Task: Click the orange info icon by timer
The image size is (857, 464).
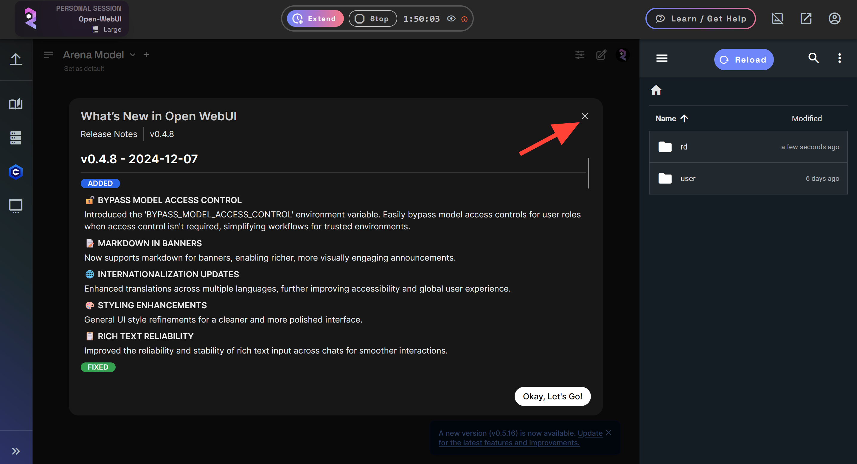Action: click(465, 19)
